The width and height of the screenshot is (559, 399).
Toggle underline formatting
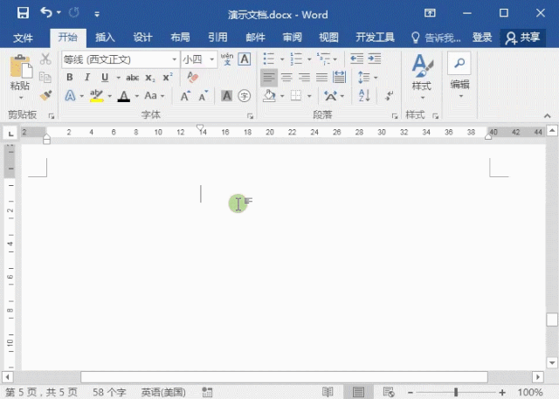click(105, 78)
